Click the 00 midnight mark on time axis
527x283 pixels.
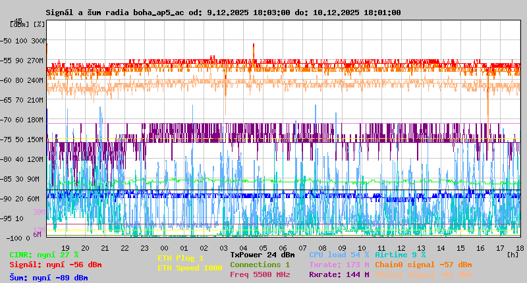click(x=164, y=247)
